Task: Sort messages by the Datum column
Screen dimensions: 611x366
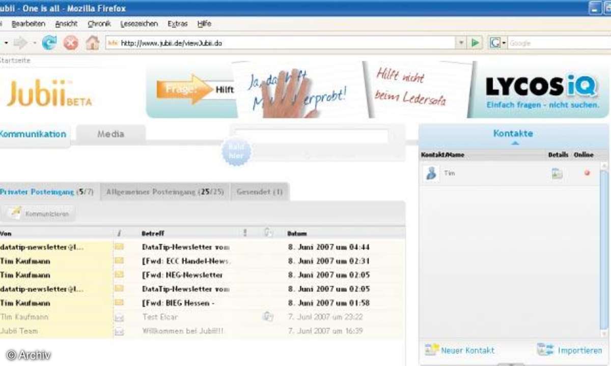Action: pyautogui.click(x=297, y=234)
